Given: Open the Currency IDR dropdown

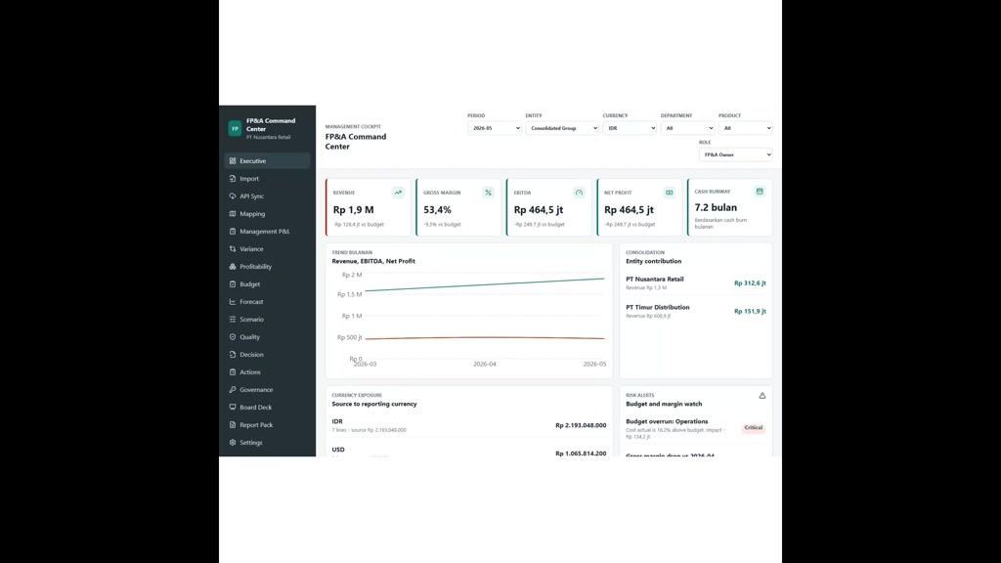Looking at the screenshot, I should coord(630,128).
